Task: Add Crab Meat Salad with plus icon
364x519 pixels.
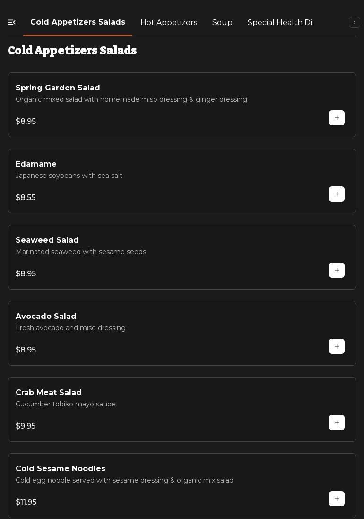Action: (337, 422)
